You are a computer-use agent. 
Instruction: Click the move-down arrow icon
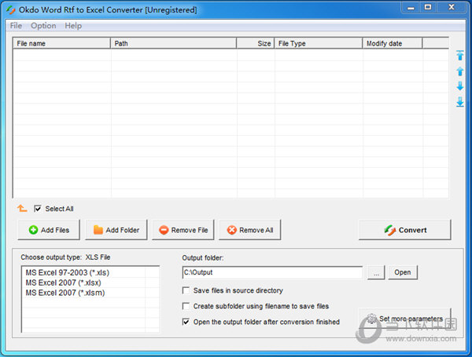click(x=459, y=86)
